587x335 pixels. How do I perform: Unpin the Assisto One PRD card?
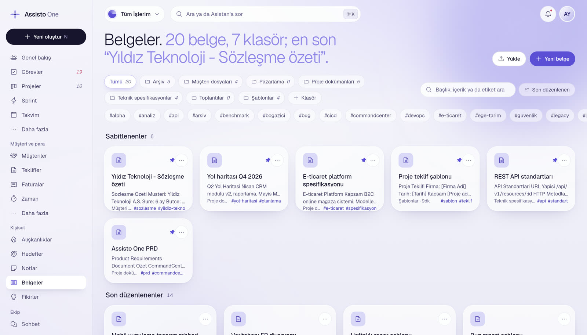click(x=172, y=232)
